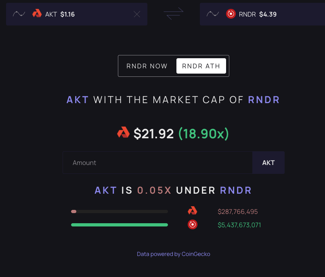Clear the AKT selection with X
Image resolution: width=325 pixels, height=277 pixels.
click(137, 14)
